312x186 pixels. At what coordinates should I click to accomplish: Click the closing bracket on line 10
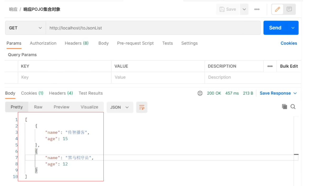[26, 177]
